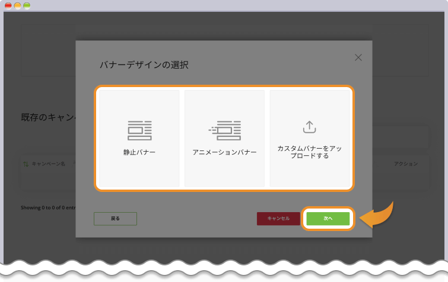Click the 既存のキャンペーン section heading
The width and height of the screenshot is (448, 282).
(47, 117)
